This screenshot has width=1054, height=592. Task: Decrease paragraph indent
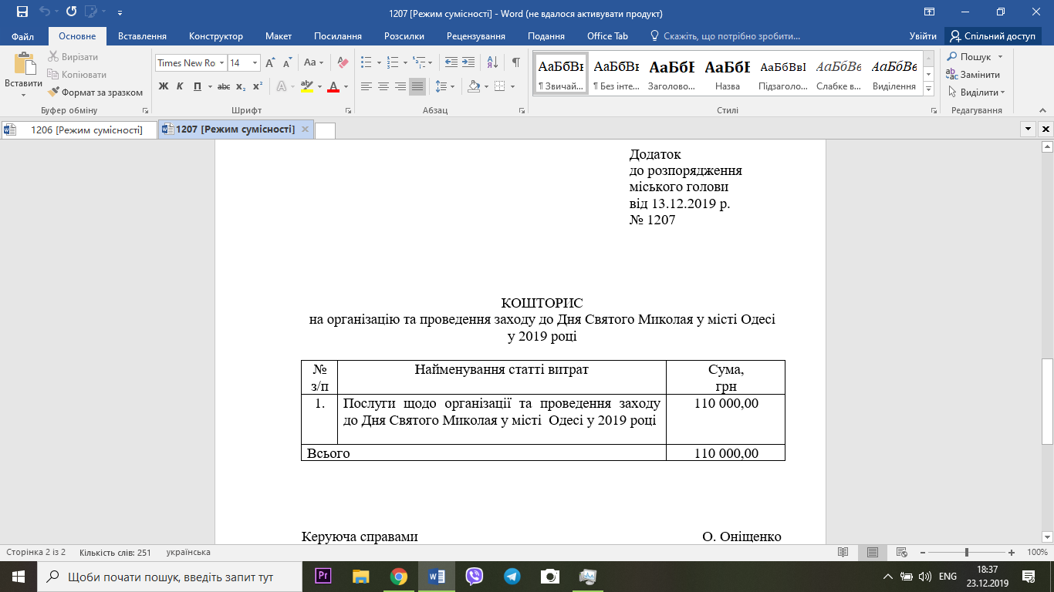pyautogui.click(x=451, y=63)
